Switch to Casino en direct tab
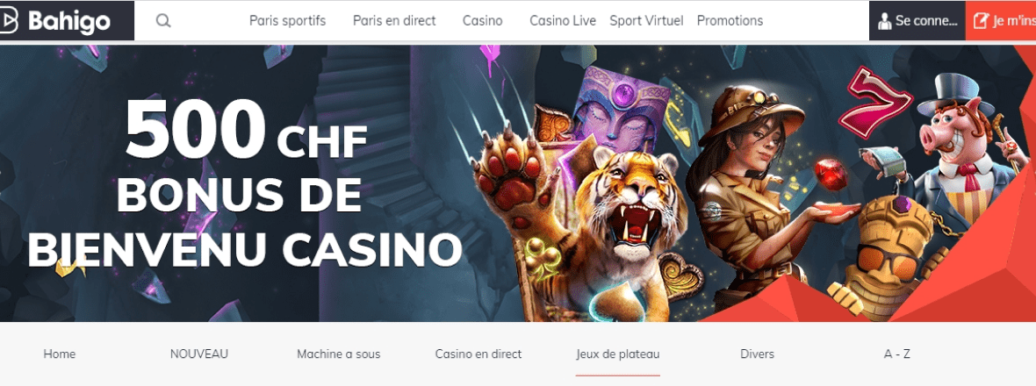This screenshot has width=1036, height=386. point(478,354)
